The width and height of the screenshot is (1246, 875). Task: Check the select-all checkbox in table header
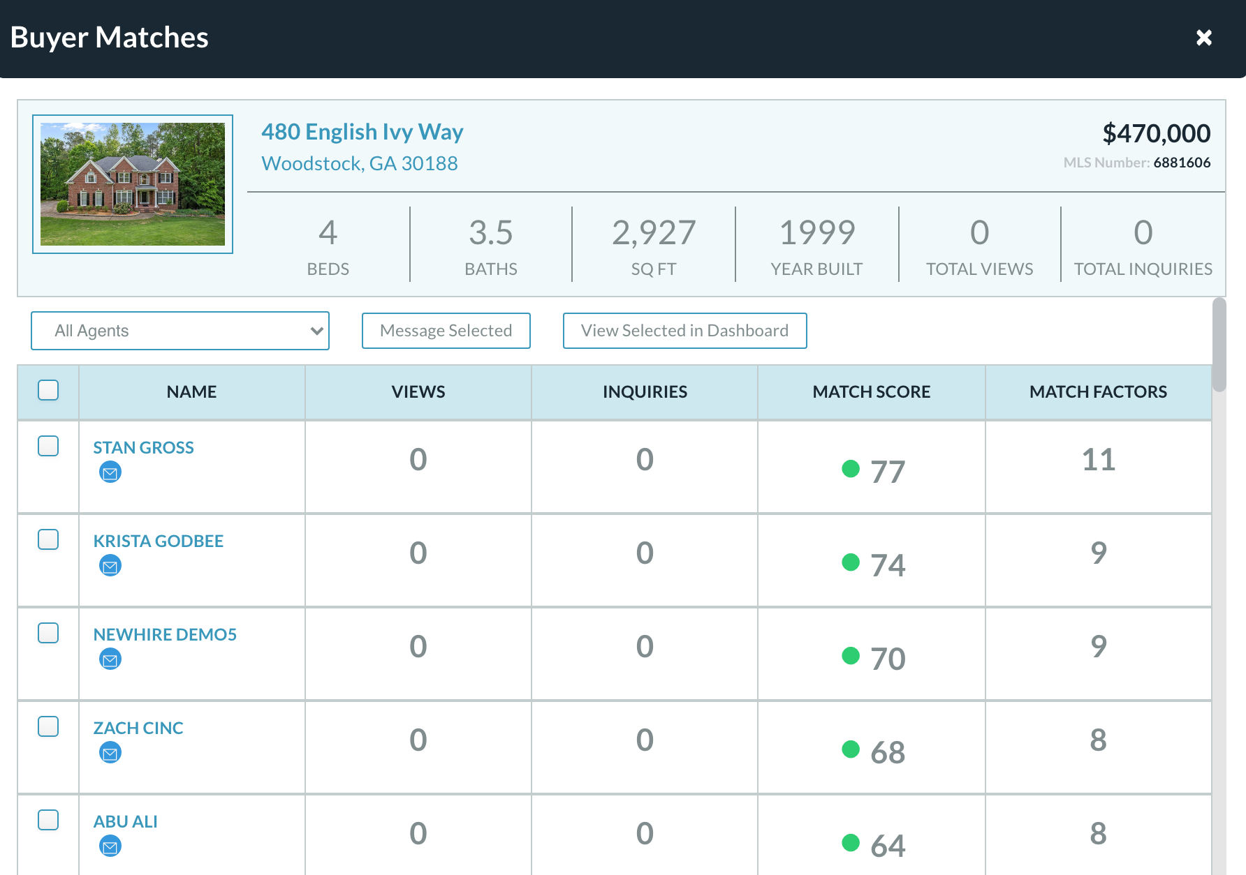(x=48, y=391)
